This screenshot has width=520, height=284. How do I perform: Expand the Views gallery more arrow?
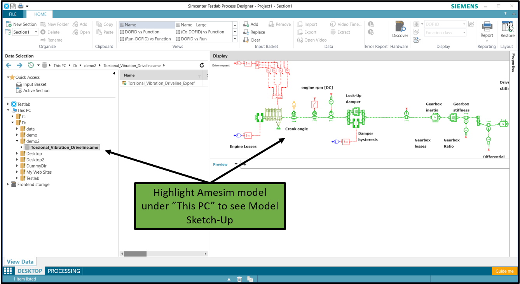coord(235,39)
